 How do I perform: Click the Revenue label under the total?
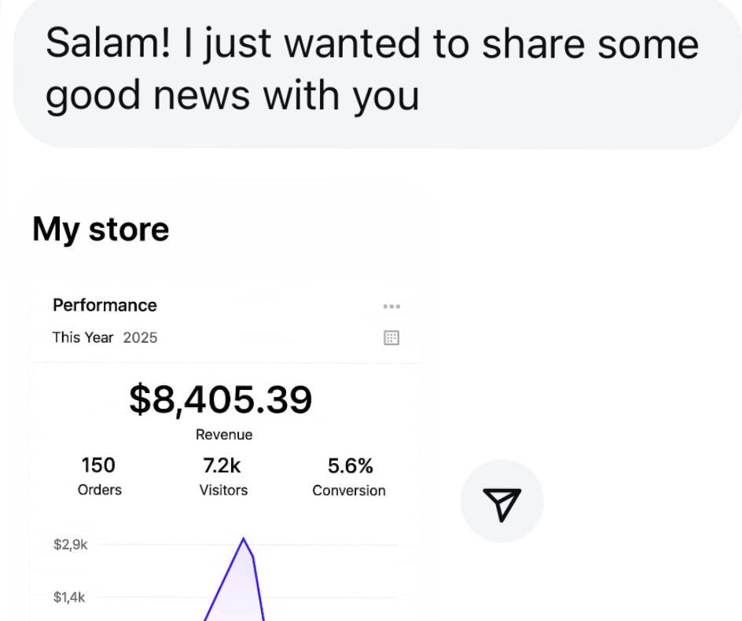224,435
